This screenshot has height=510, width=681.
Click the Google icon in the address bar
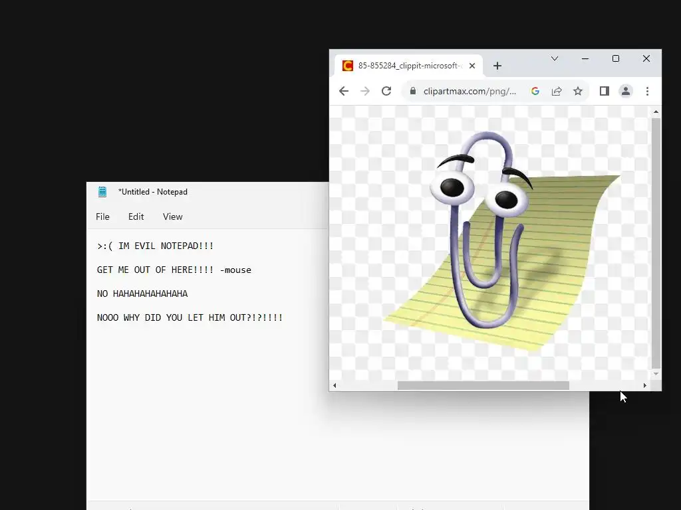(535, 91)
